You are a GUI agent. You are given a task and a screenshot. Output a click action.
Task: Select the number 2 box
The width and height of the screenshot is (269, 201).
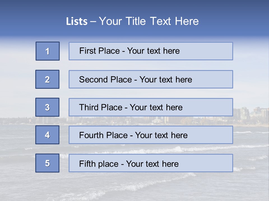(x=47, y=79)
